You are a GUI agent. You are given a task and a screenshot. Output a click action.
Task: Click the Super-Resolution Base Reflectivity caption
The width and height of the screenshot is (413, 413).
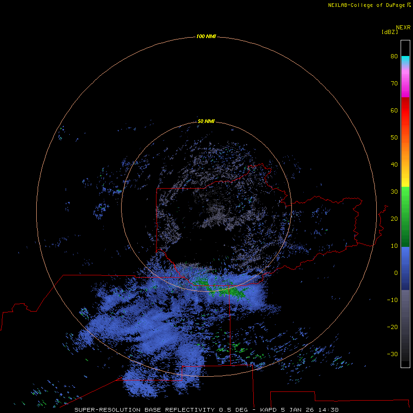pos(206,410)
